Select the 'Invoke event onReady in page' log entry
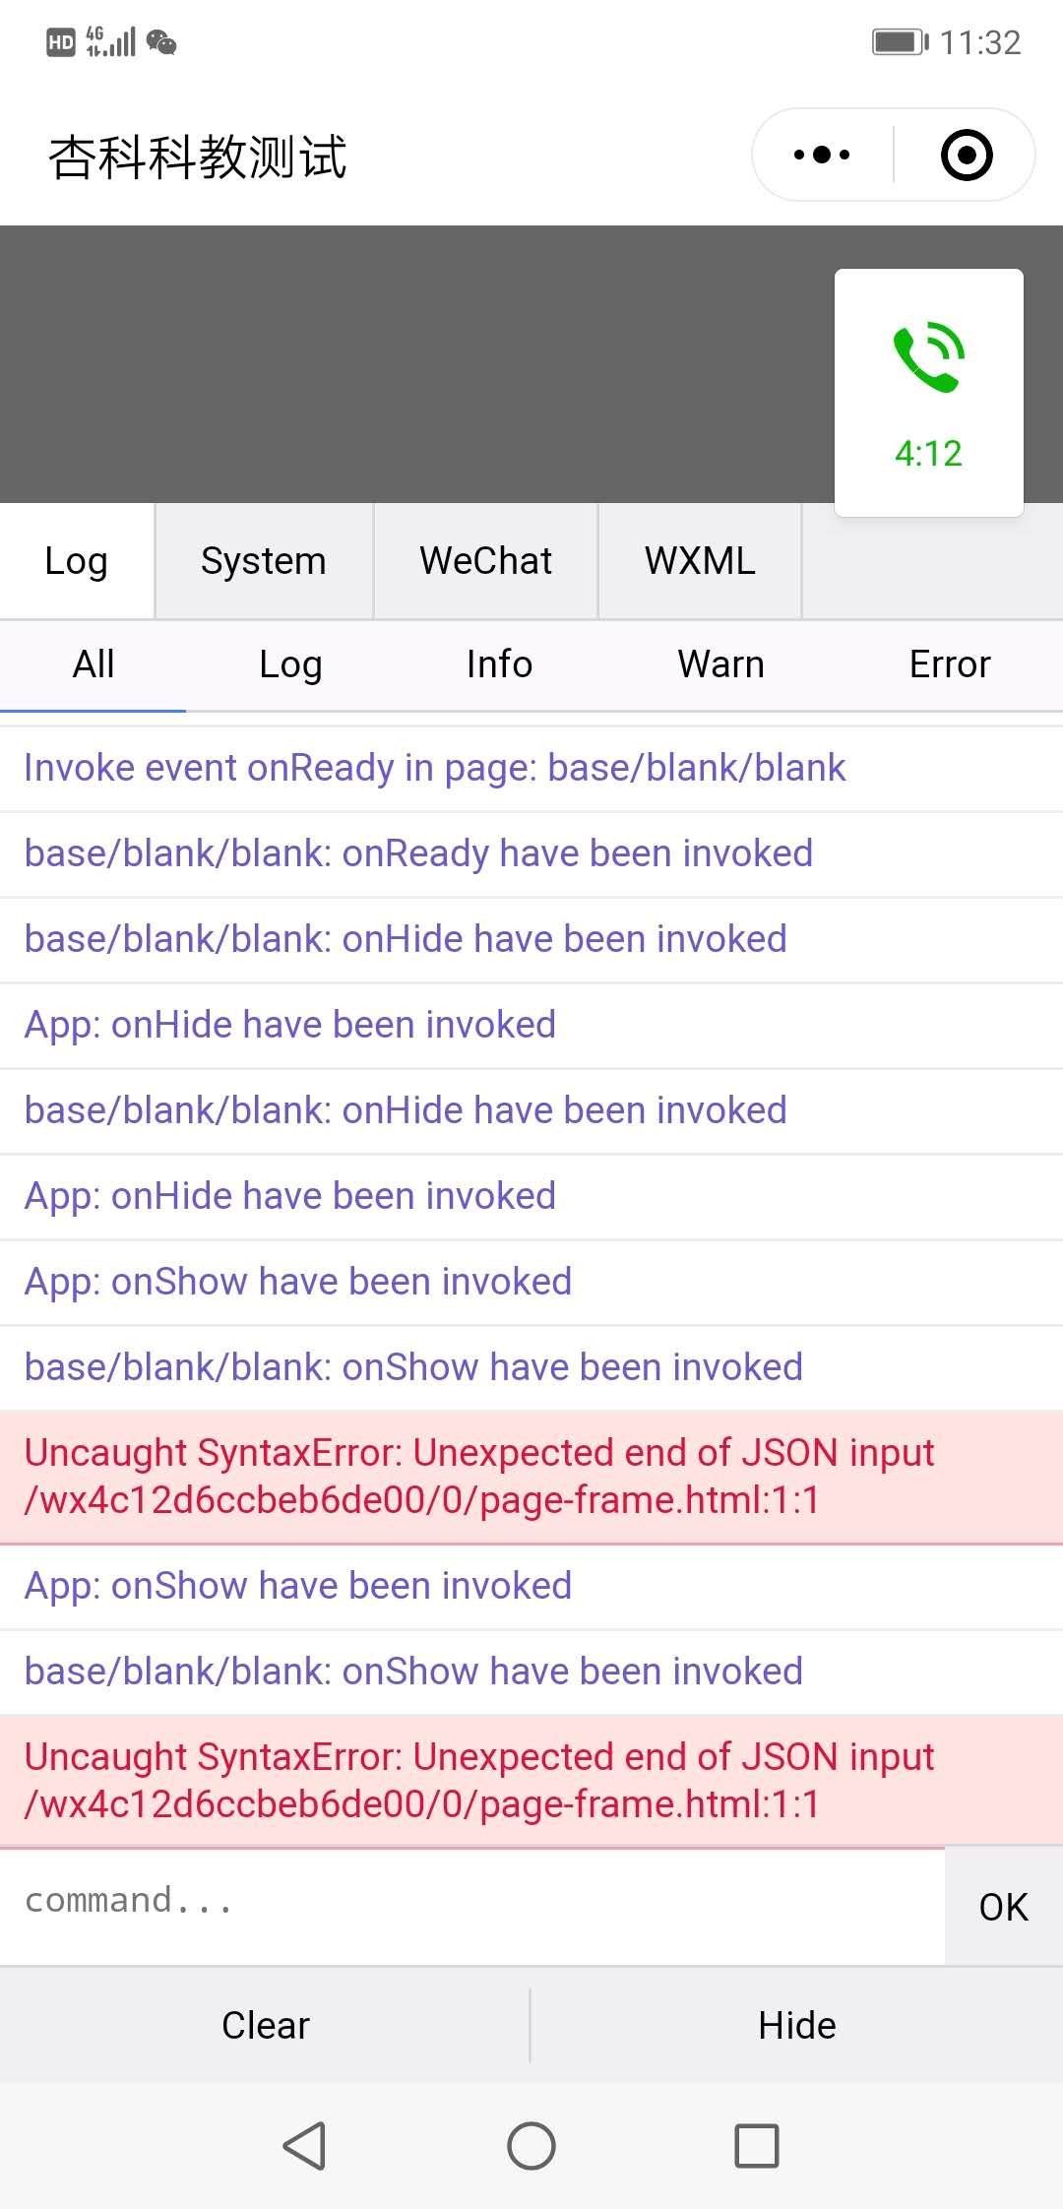1063x2209 pixels. (x=531, y=769)
